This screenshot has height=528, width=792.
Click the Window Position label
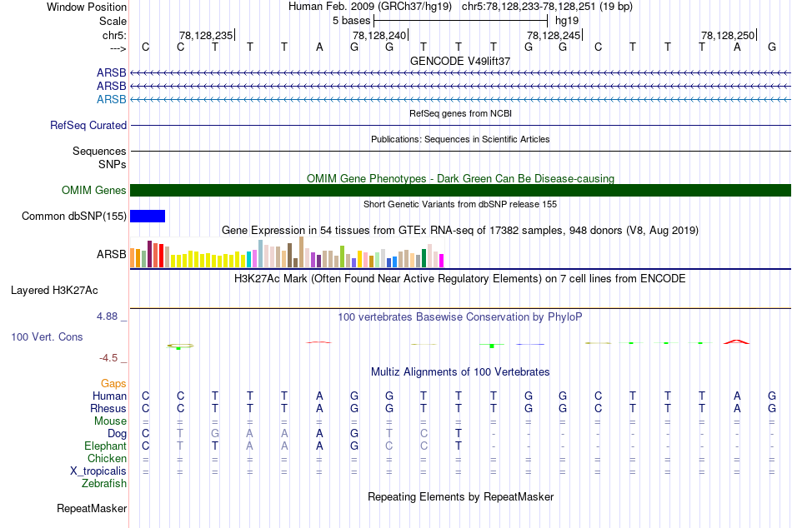(x=87, y=7)
